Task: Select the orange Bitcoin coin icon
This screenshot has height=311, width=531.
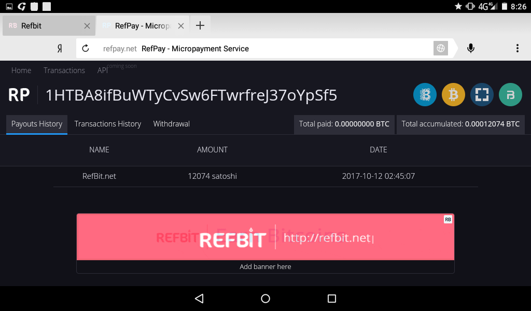Action: click(453, 95)
